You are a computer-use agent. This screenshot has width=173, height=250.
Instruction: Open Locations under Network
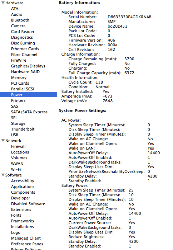[20, 152]
